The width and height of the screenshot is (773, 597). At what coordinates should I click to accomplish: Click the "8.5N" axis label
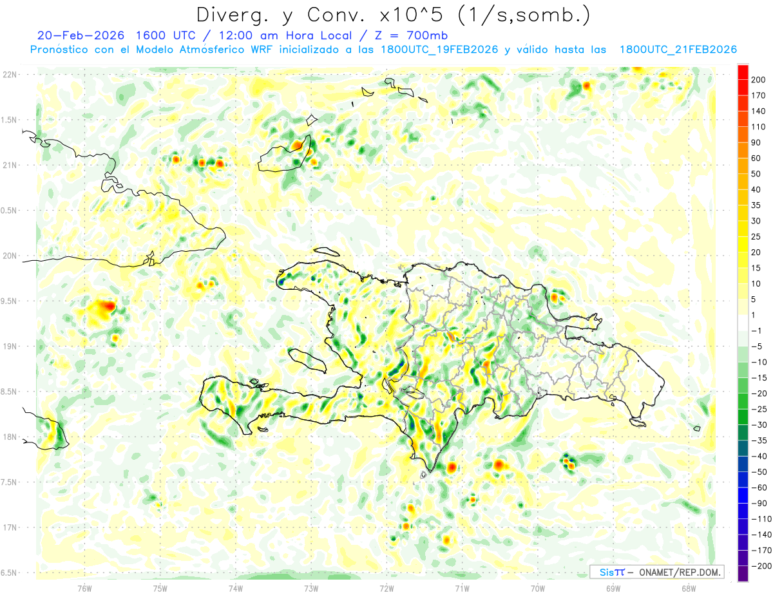coord(10,392)
